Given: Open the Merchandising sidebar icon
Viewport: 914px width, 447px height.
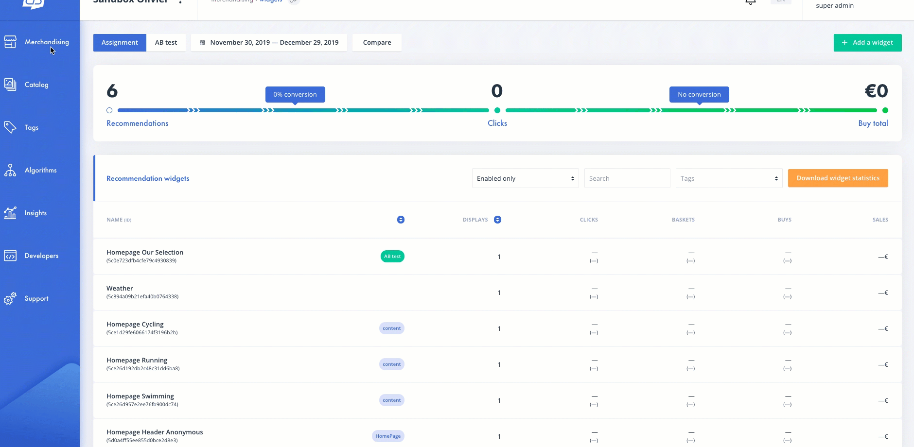Looking at the screenshot, I should pos(10,42).
